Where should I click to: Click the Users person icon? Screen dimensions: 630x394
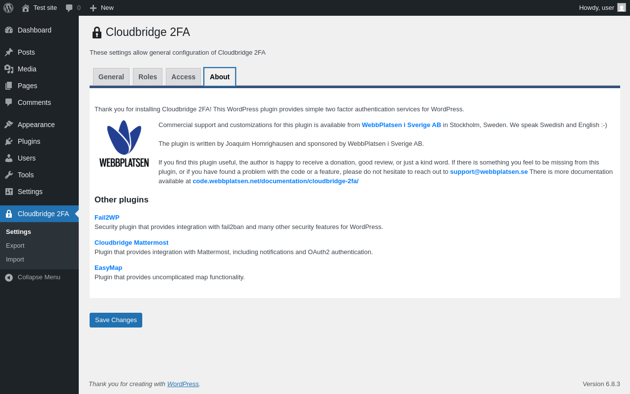tap(9, 158)
